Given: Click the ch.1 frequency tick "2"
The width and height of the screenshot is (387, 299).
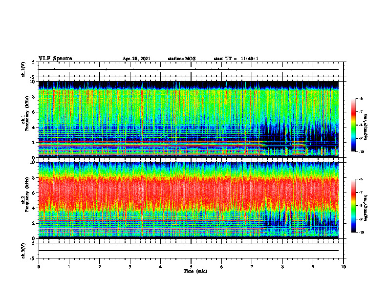Looking at the screenshot, I should coord(34,142).
